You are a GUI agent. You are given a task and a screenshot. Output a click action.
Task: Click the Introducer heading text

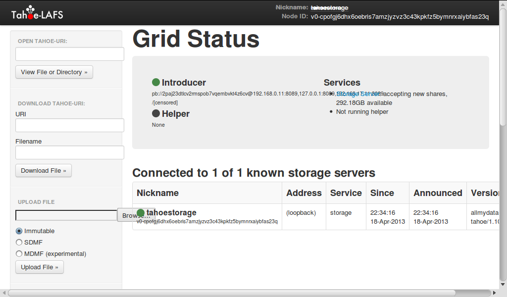(184, 82)
